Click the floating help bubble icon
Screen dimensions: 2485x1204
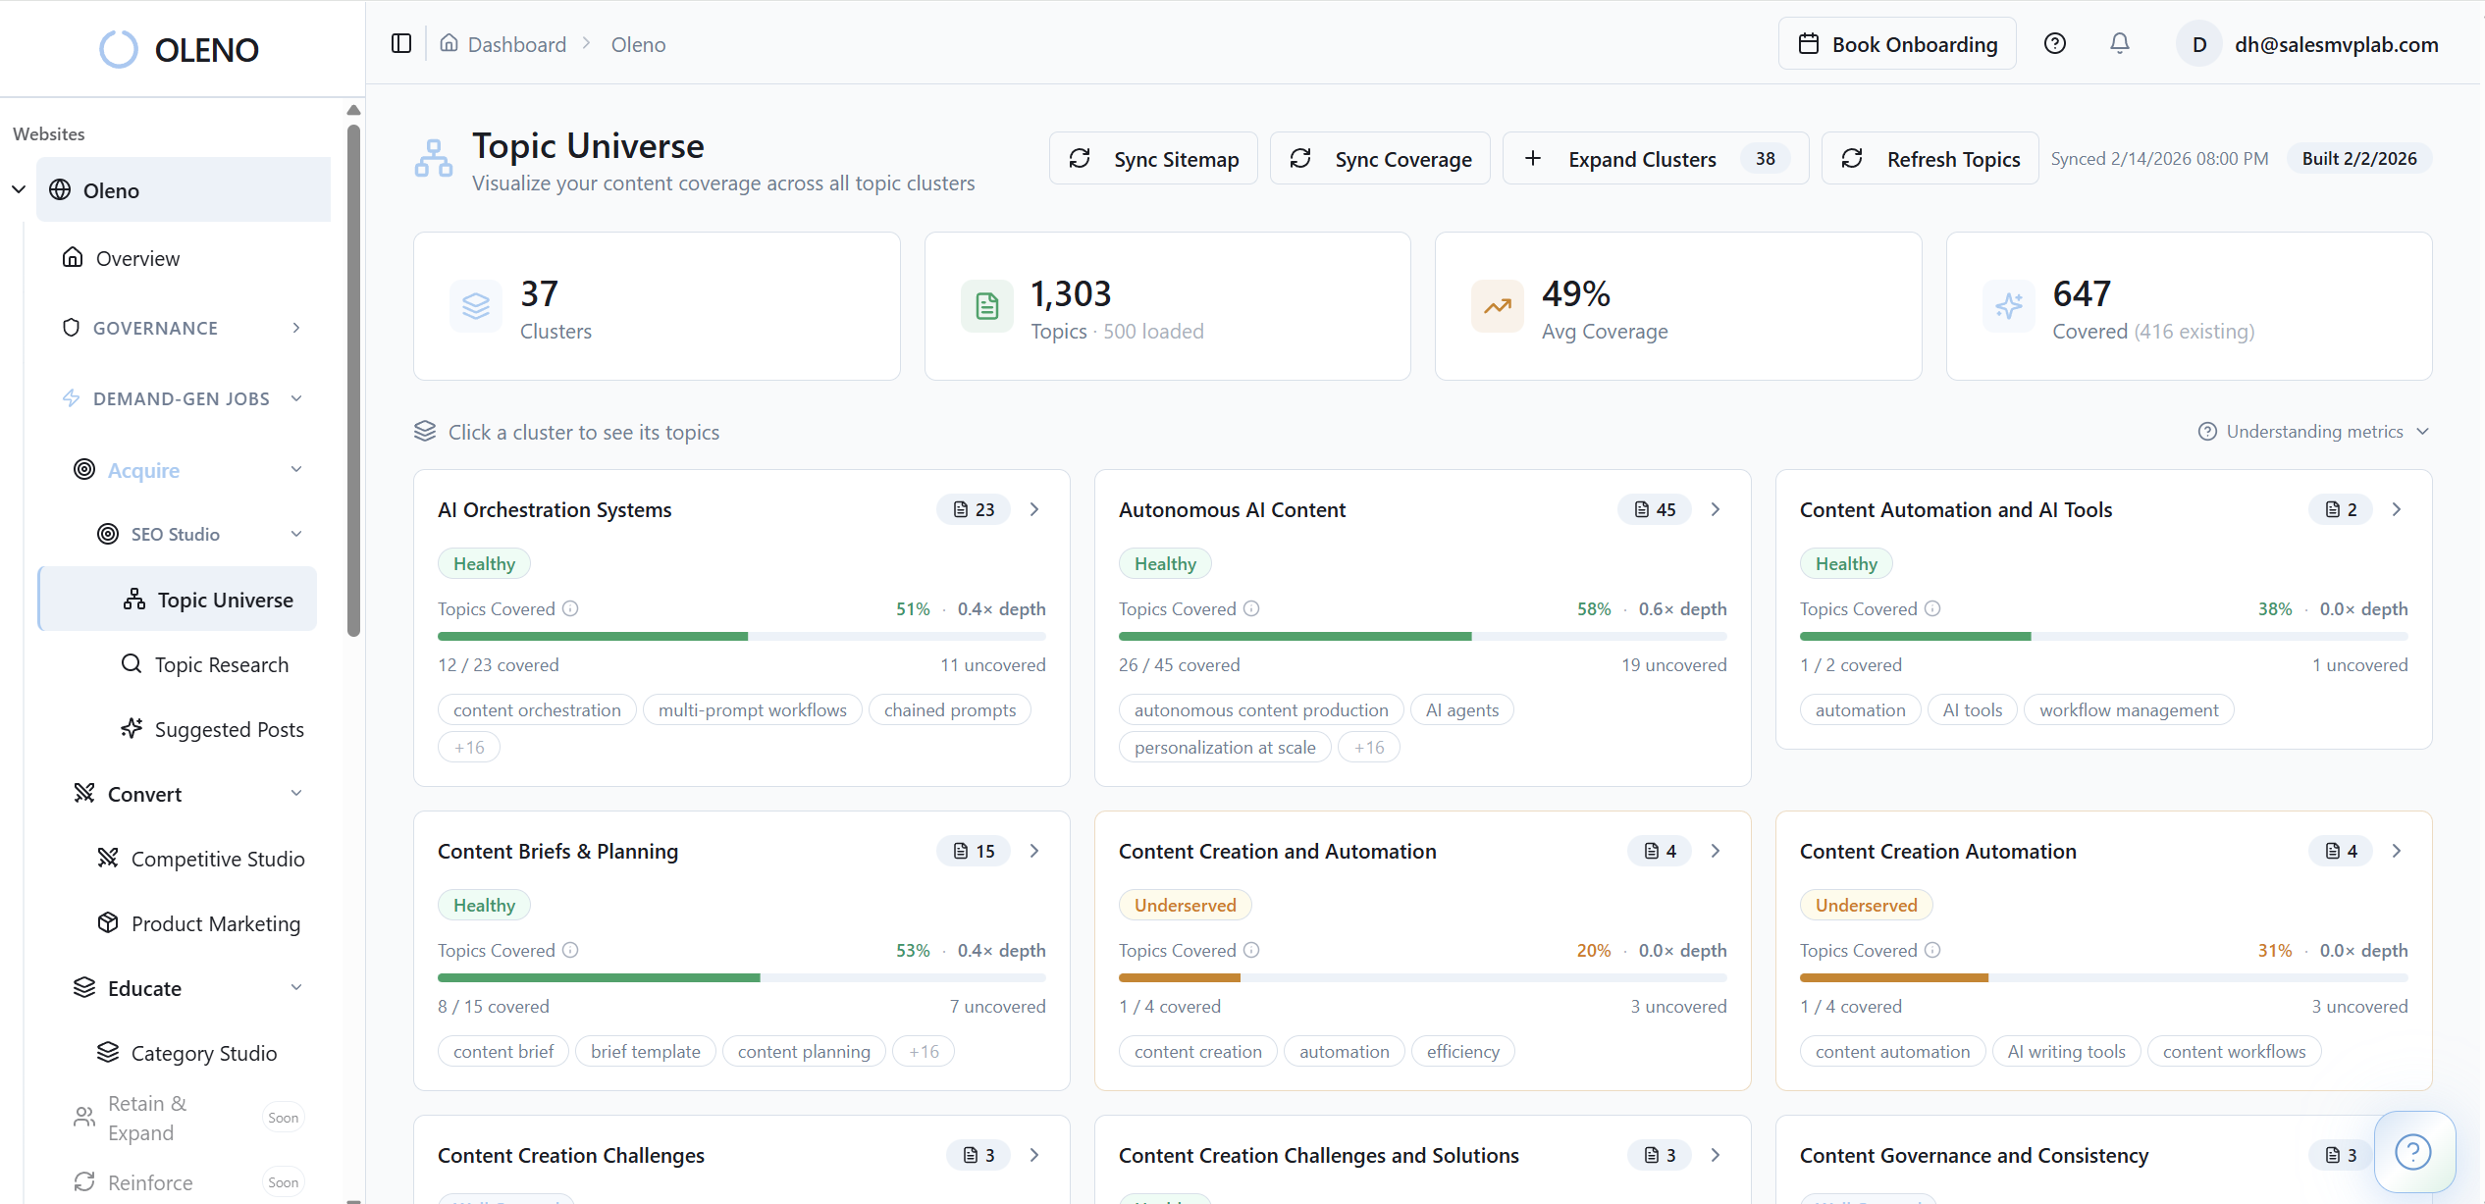click(2413, 1152)
